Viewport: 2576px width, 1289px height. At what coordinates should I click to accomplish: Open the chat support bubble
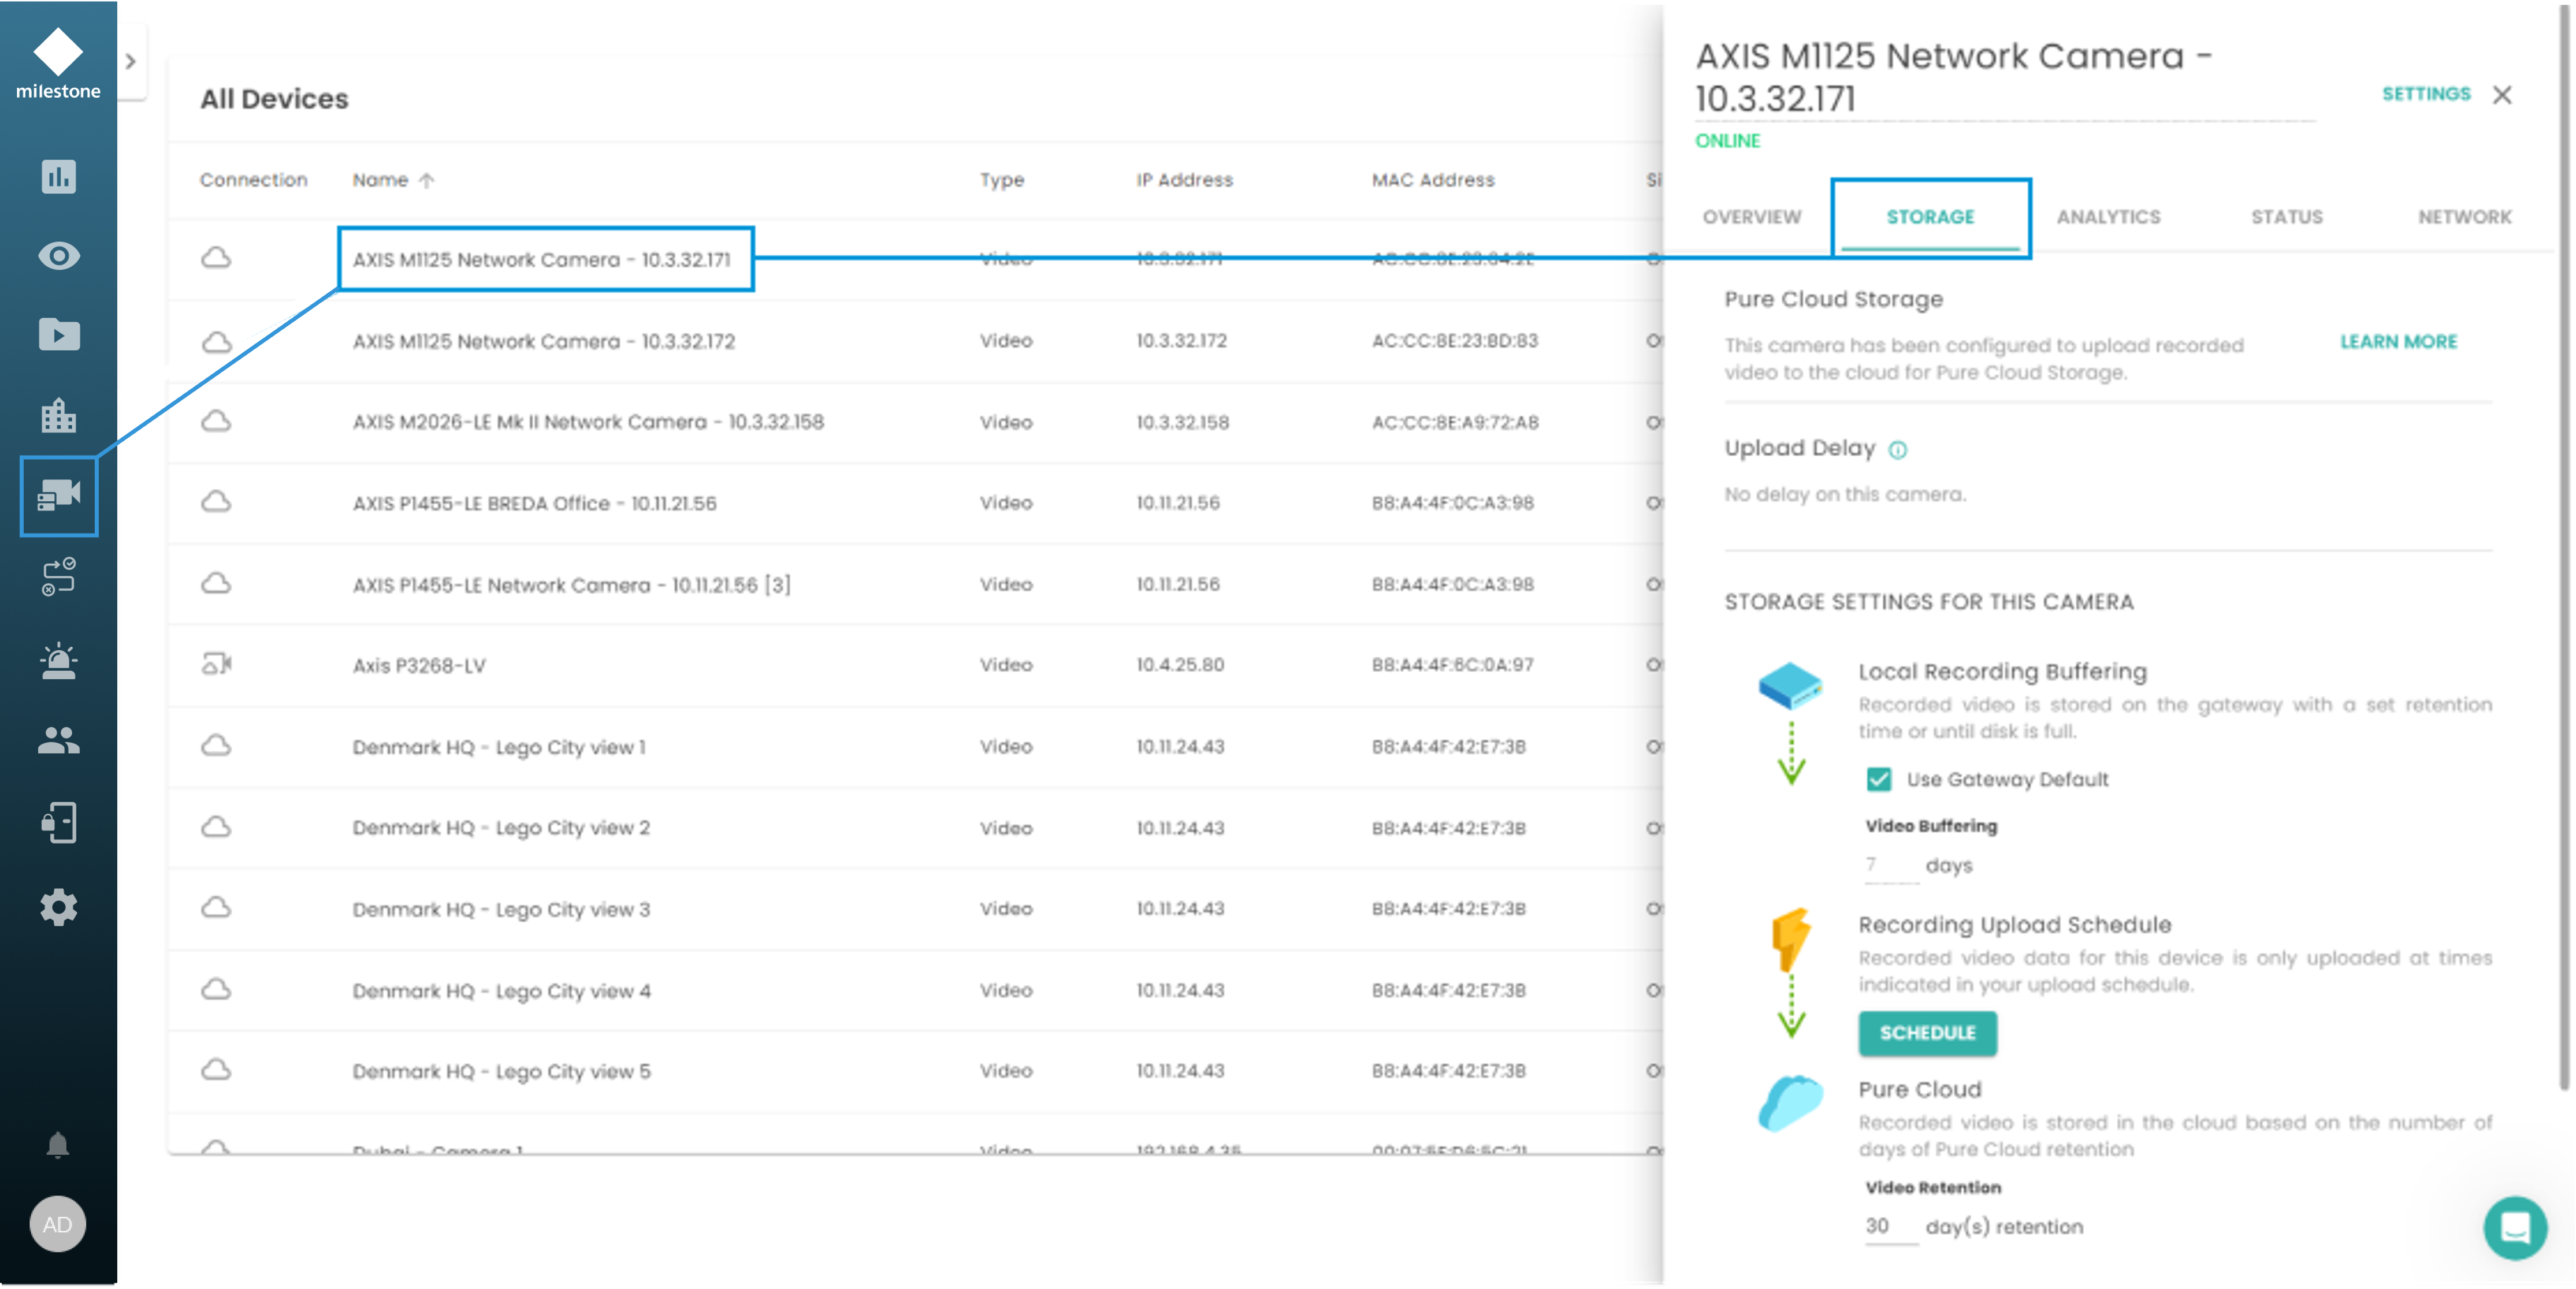[2514, 1227]
